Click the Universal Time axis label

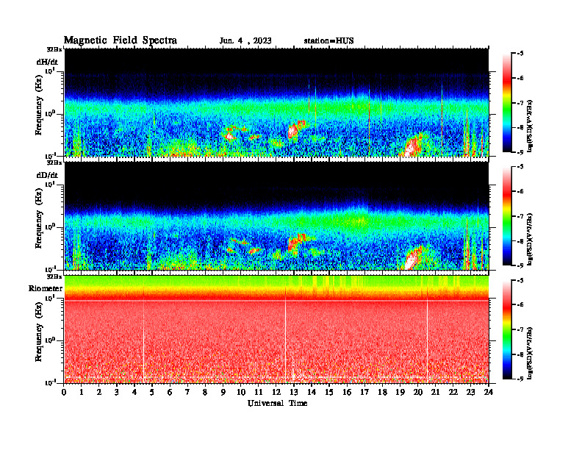[277, 403]
